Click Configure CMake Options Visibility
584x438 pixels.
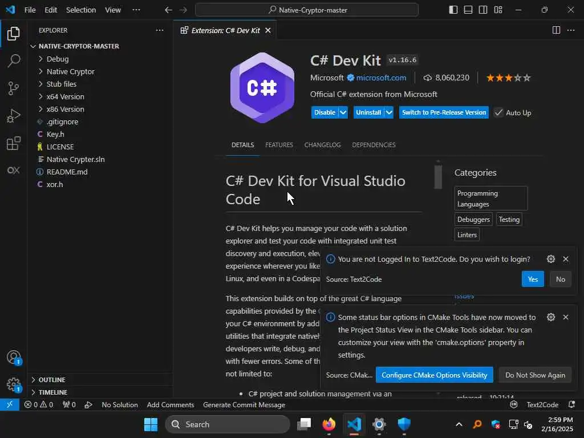[x=434, y=375]
